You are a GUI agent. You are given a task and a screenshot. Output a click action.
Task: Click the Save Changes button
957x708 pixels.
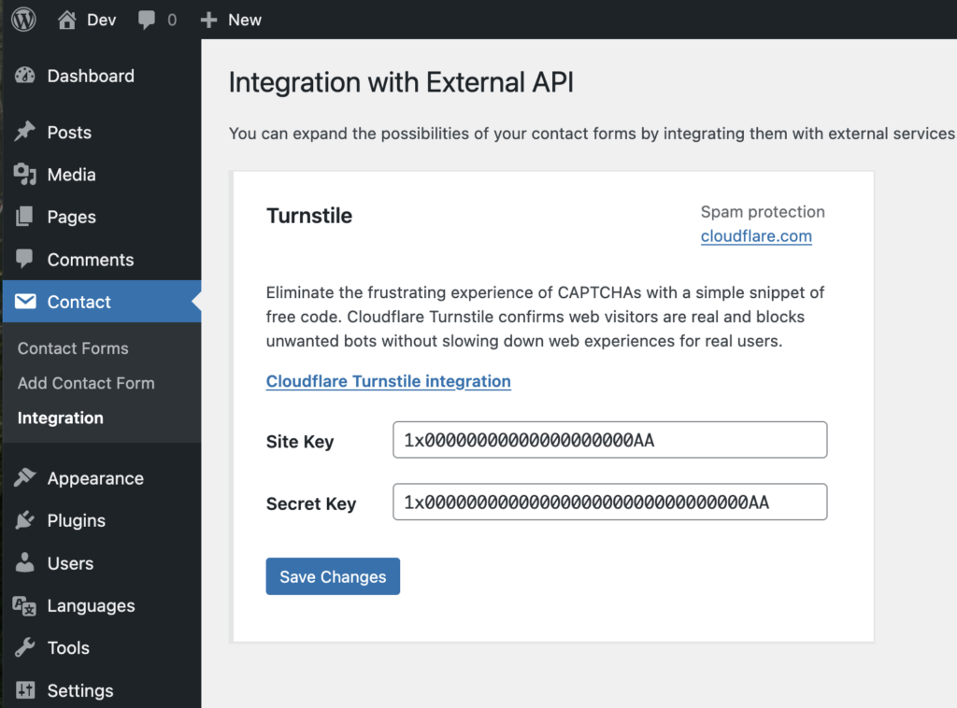(x=333, y=576)
